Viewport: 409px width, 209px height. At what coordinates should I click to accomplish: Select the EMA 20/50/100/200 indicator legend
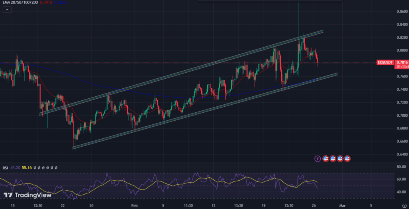(x=20, y=2)
